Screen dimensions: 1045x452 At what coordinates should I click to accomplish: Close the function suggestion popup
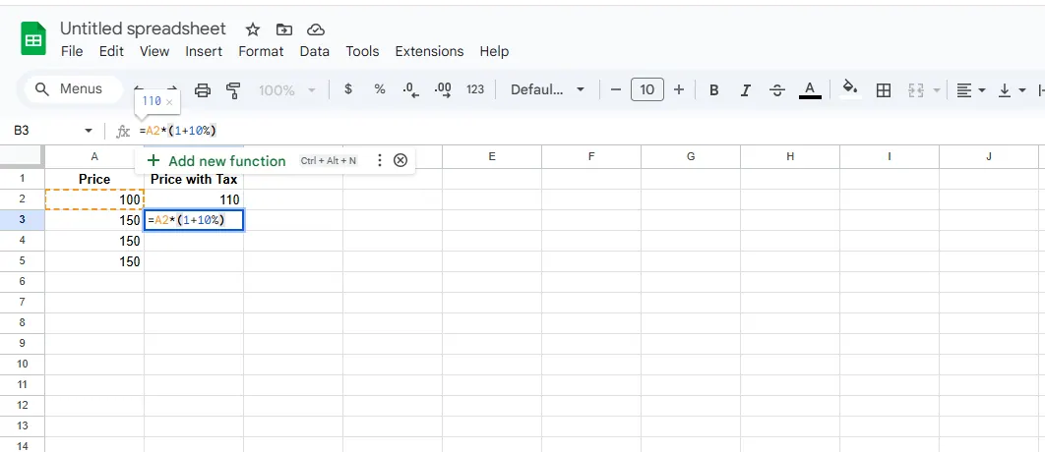click(x=400, y=160)
